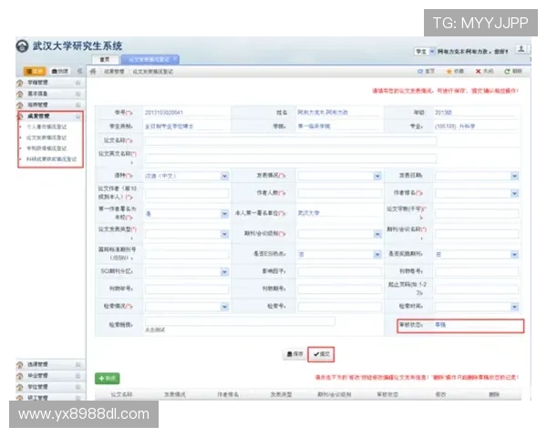Click the 首页 toolbar button with blue icon
The height and width of the screenshot is (437, 547).
[426, 71]
